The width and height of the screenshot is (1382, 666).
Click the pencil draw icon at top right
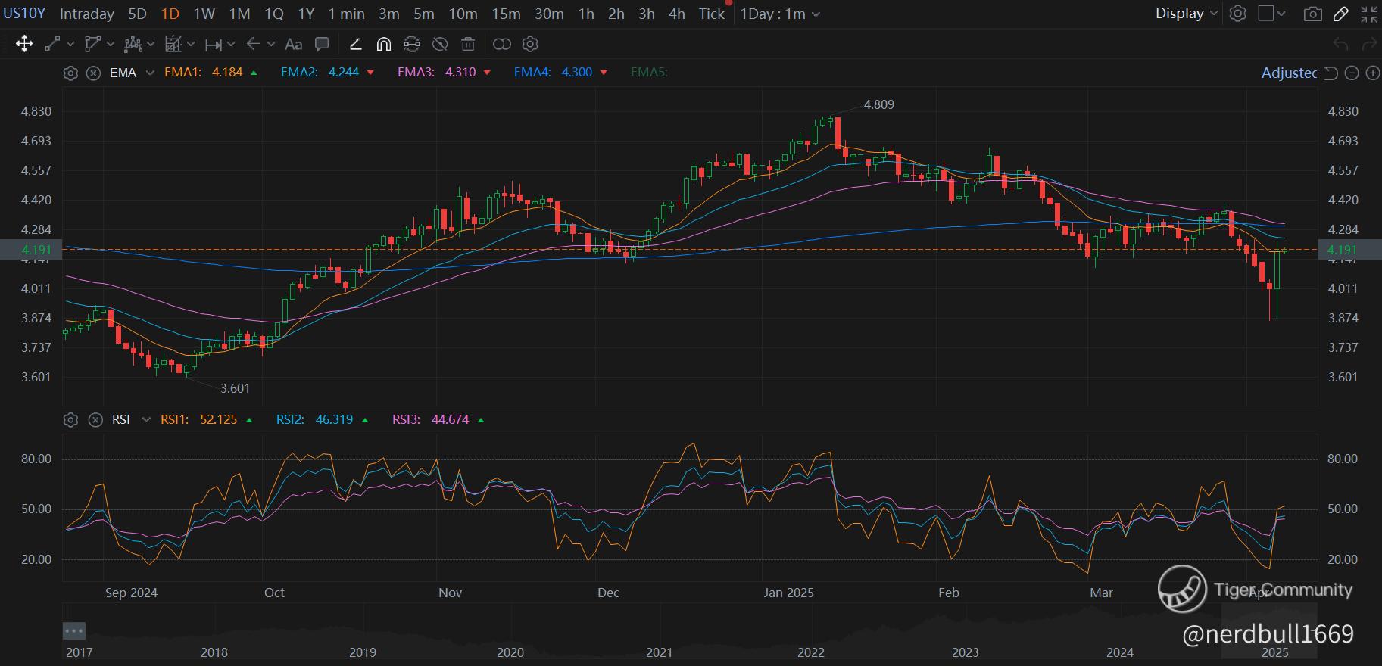[x=1340, y=14]
